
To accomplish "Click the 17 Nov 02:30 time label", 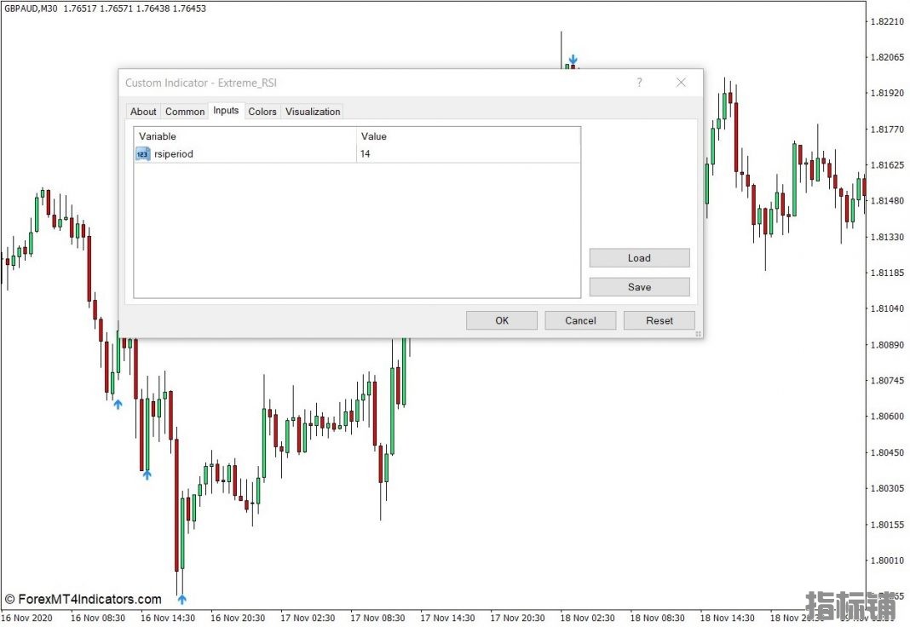I will coord(308,618).
